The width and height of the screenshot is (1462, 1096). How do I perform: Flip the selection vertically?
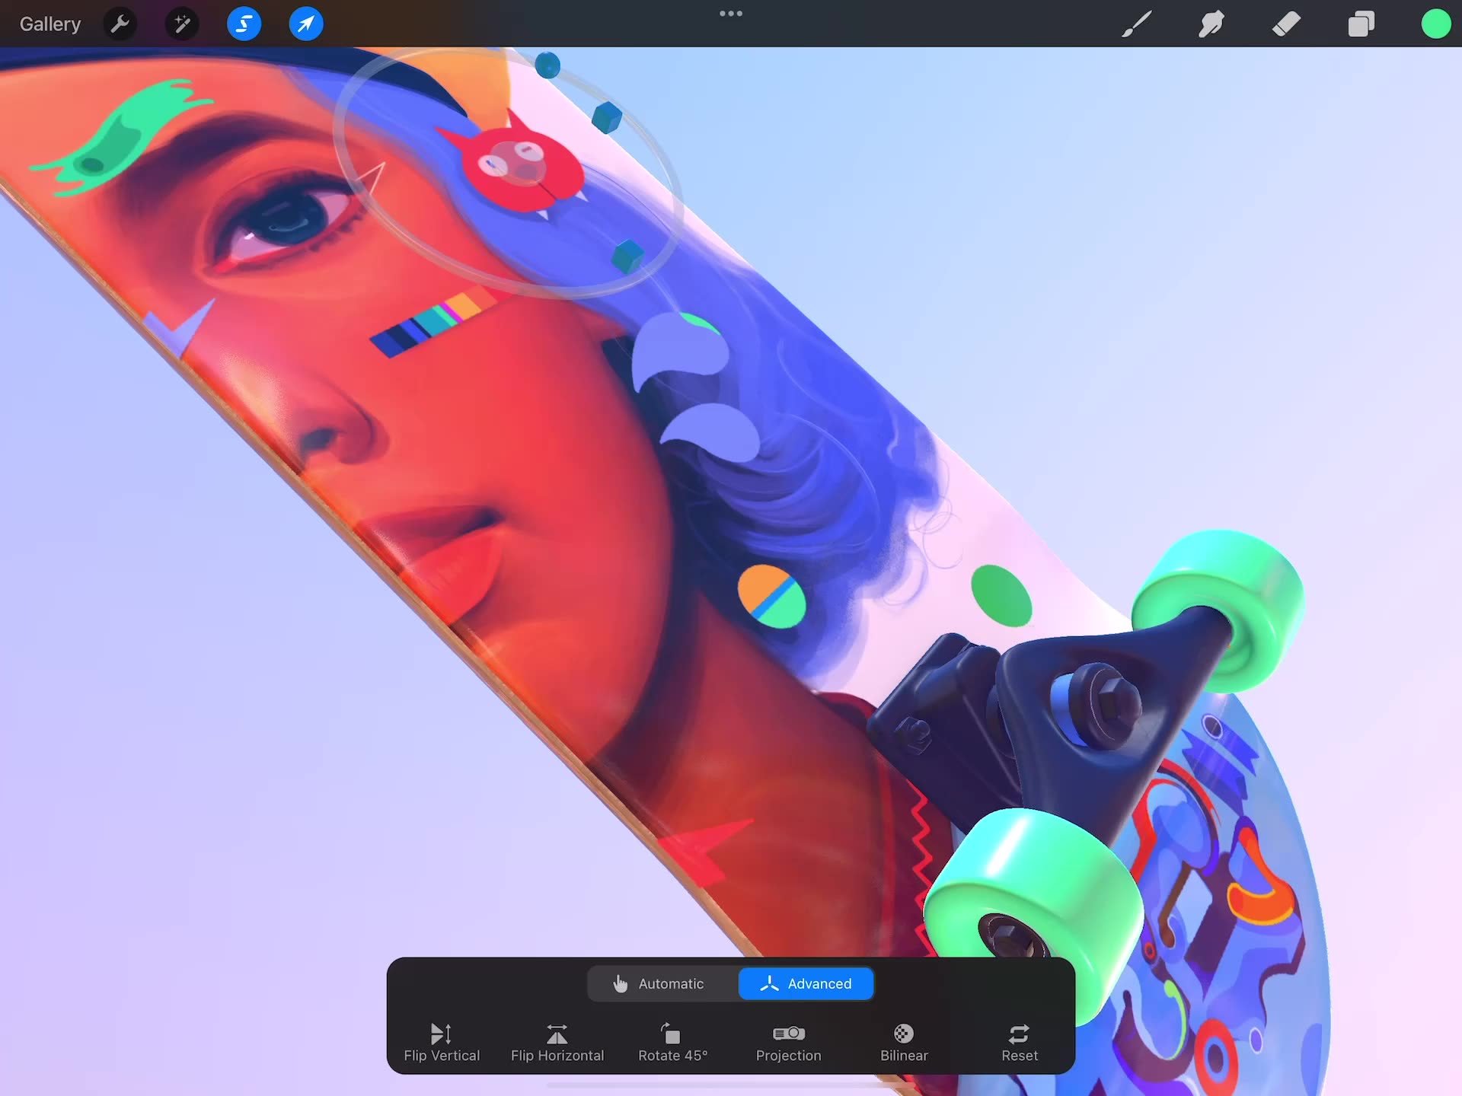[442, 1043]
